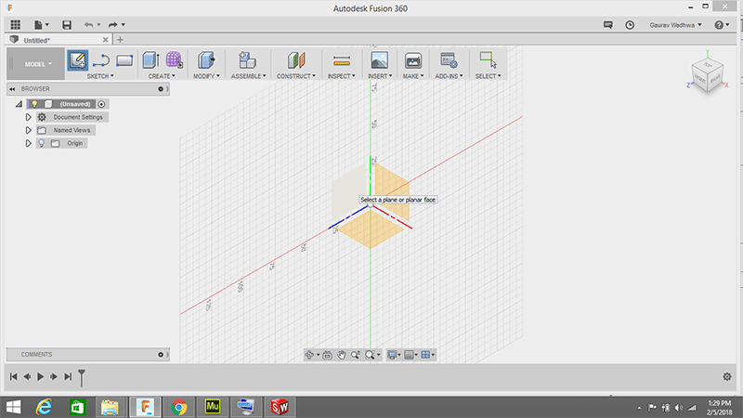Toggle the Comments panel options dot
This screenshot has width=743, height=418.
161,355
